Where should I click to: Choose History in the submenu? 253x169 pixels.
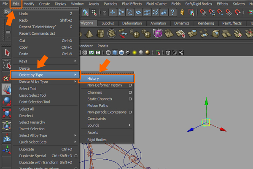click(x=107, y=79)
